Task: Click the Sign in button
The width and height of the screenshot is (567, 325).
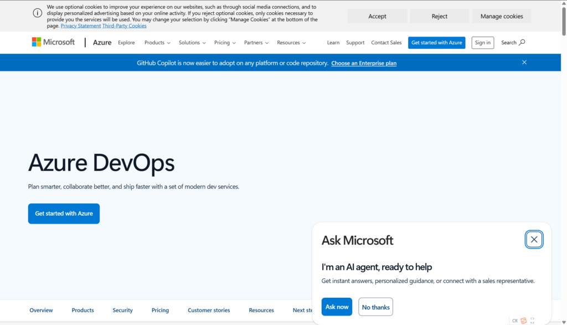Action: 482,43
